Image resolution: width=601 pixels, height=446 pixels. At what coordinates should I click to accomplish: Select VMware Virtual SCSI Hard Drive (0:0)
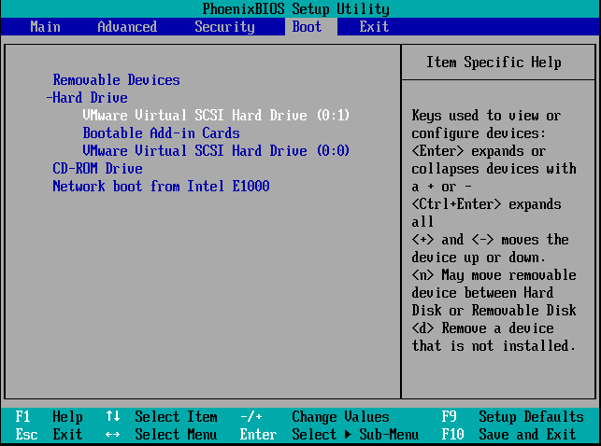216,151
